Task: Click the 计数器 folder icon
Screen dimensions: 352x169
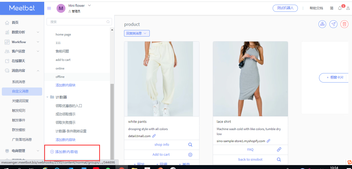Action: pyautogui.click(x=52, y=97)
